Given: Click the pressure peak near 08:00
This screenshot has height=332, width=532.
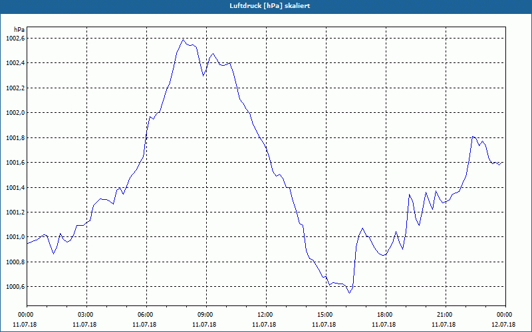Looking at the screenshot, I should tap(184, 40).
